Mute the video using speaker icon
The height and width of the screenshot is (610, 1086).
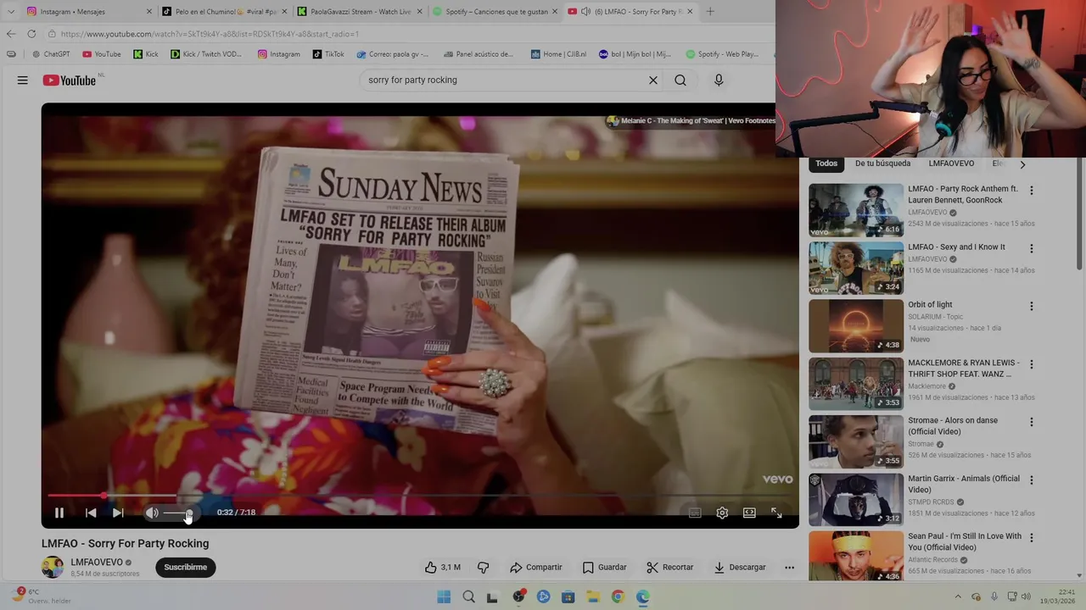click(152, 513)
